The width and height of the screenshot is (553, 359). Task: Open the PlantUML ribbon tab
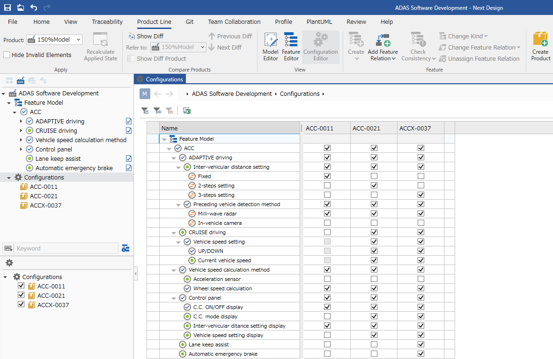pyautogui.click(x=319, y=22)
